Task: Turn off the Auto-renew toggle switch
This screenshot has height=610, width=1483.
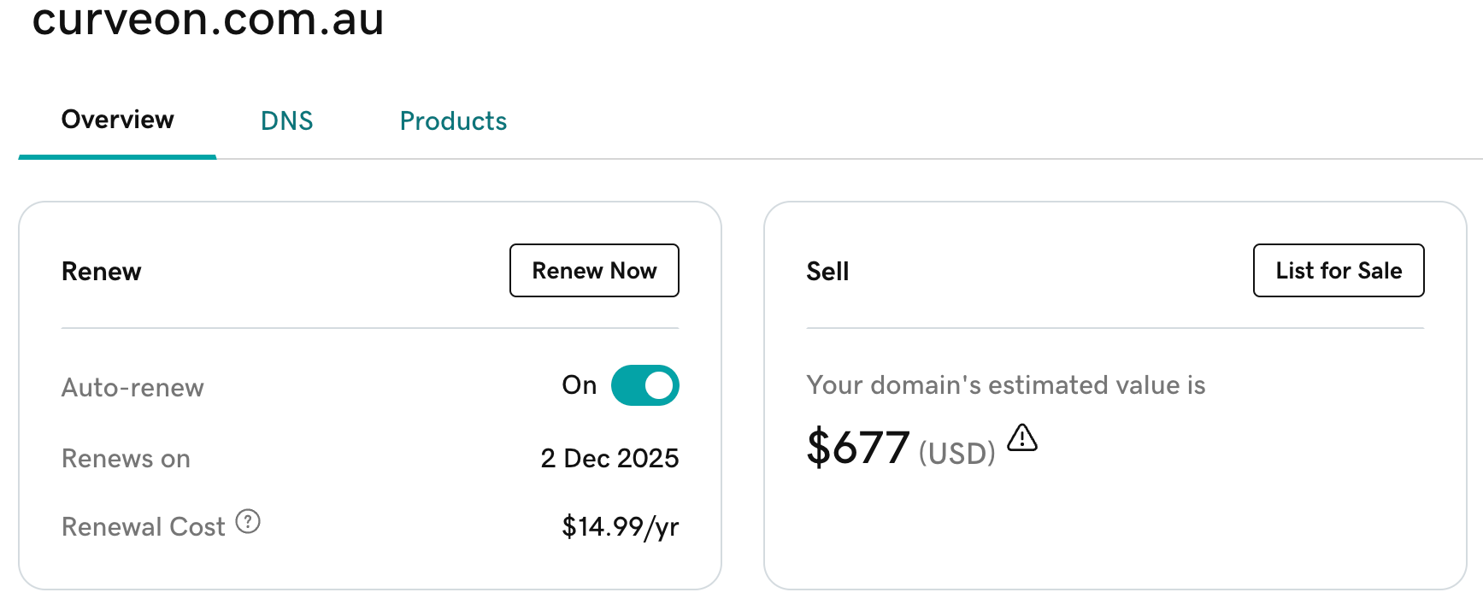Action: point(644,385)
